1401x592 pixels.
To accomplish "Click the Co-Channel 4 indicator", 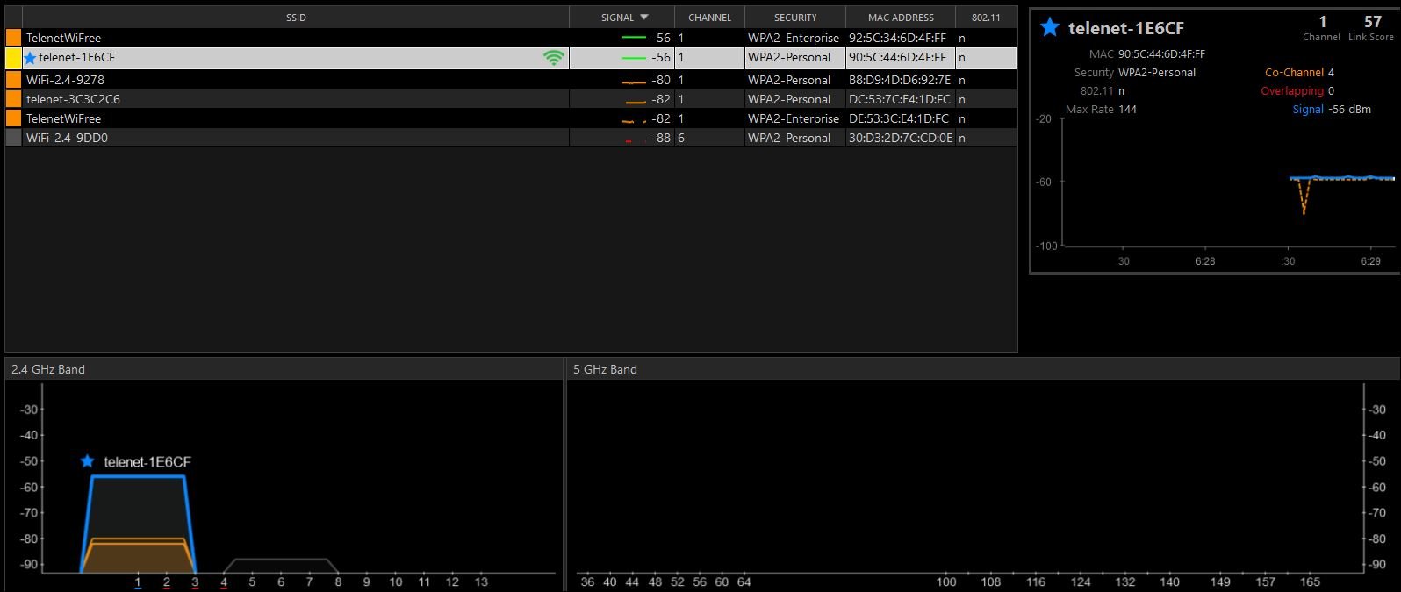I will (1299, 73).
